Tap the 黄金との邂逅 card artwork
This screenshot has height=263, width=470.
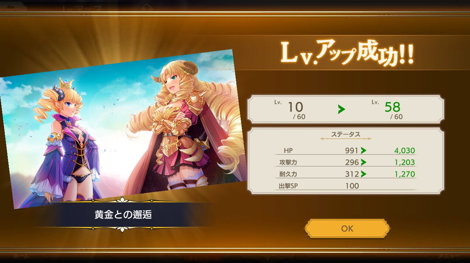[122, 129]
